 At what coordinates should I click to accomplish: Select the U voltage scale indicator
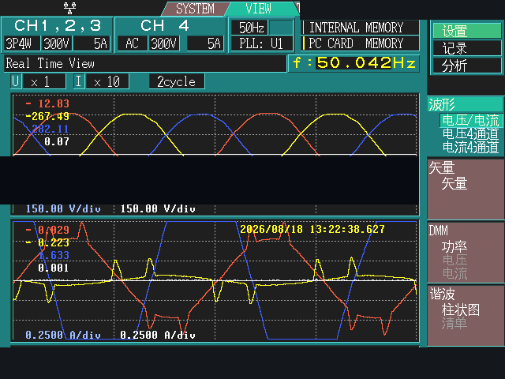coord(16,81)
